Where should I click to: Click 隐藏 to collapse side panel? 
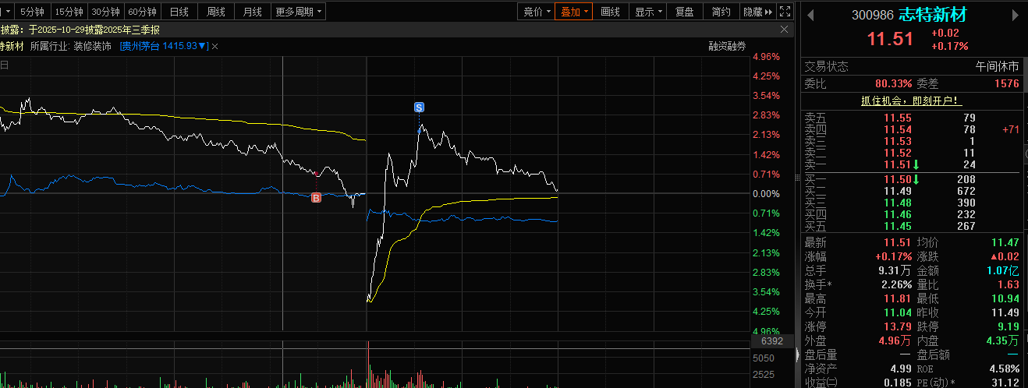click(x=757, y=12)
